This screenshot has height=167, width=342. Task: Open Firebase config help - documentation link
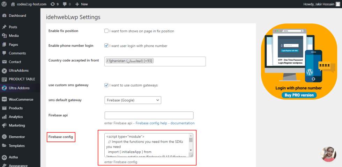click(165, 123)
